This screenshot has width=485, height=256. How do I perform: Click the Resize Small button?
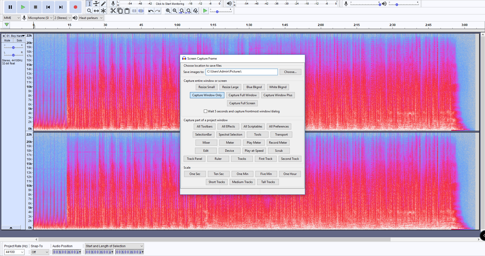[x=206, y=87]
